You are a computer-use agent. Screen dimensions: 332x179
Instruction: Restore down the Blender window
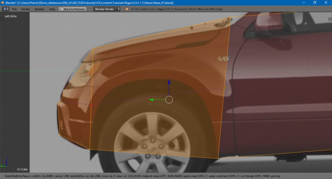[x=314, y=3]
